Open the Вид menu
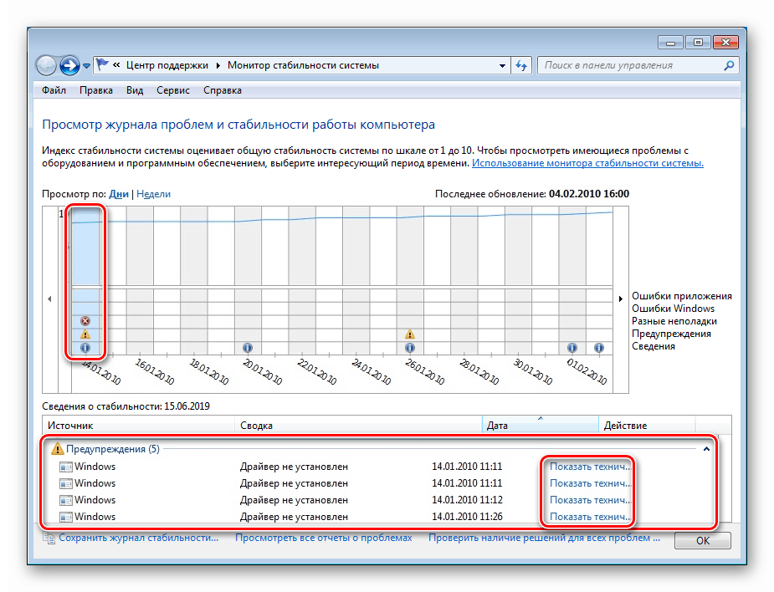This screenshot has height=592, width=774. 135,90
